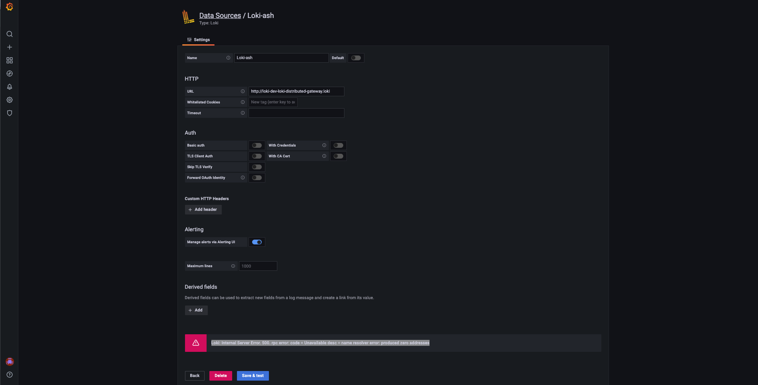This screenshot has width=758, height=385.
Task: Click the Custom HTTP Headers label
Action: point(207,198)
